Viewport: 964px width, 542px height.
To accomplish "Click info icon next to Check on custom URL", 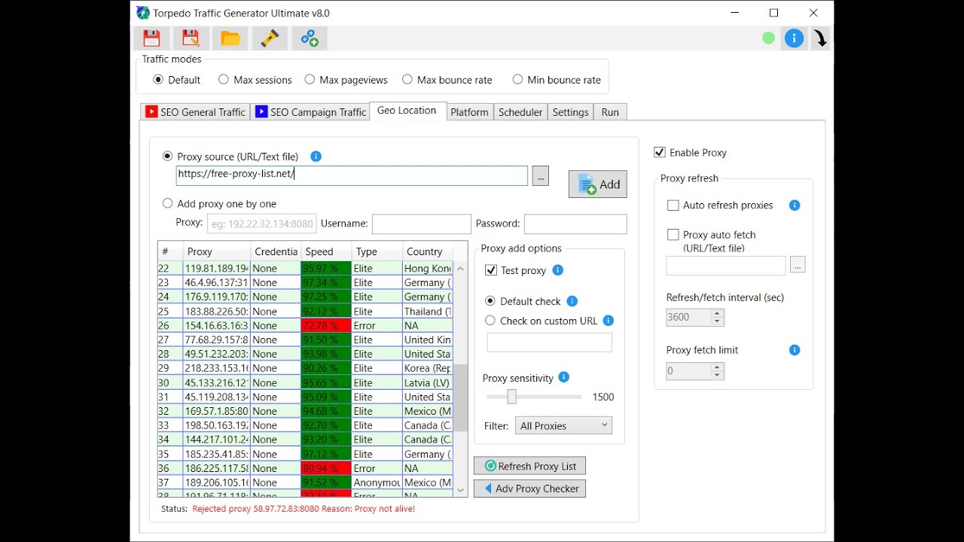I will pos(609,321).
